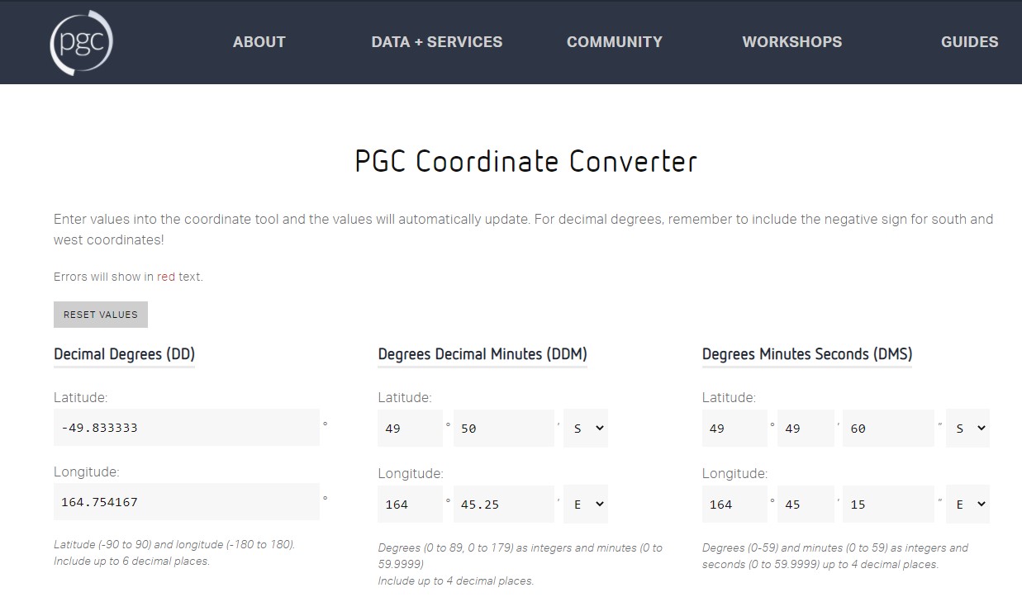Viewport: 1022px width, 616px height.
Task: Open DMS Latitude hemisphere dropdown S
Action: 967,429
